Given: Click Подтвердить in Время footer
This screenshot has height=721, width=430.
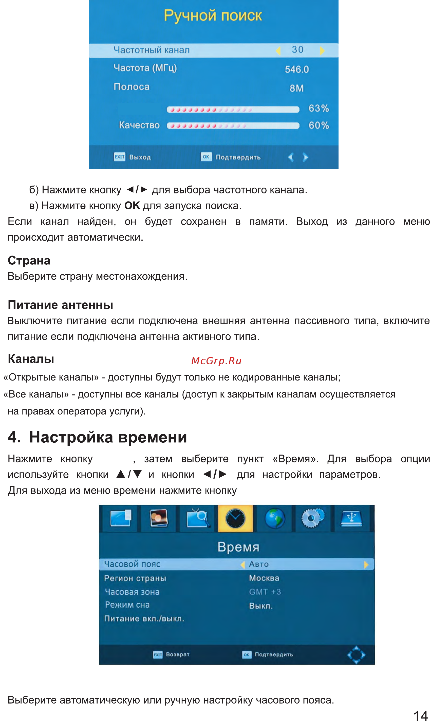Looking at the screenshot, I should click(274, 654).
